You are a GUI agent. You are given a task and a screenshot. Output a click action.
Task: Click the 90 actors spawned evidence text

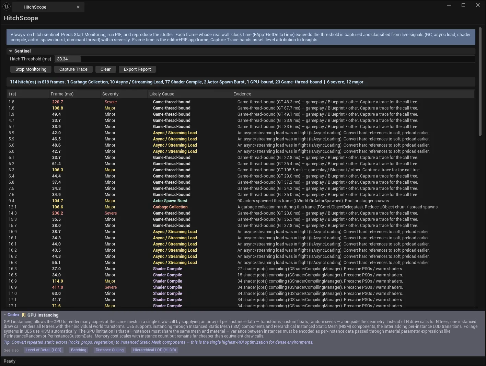313,201
